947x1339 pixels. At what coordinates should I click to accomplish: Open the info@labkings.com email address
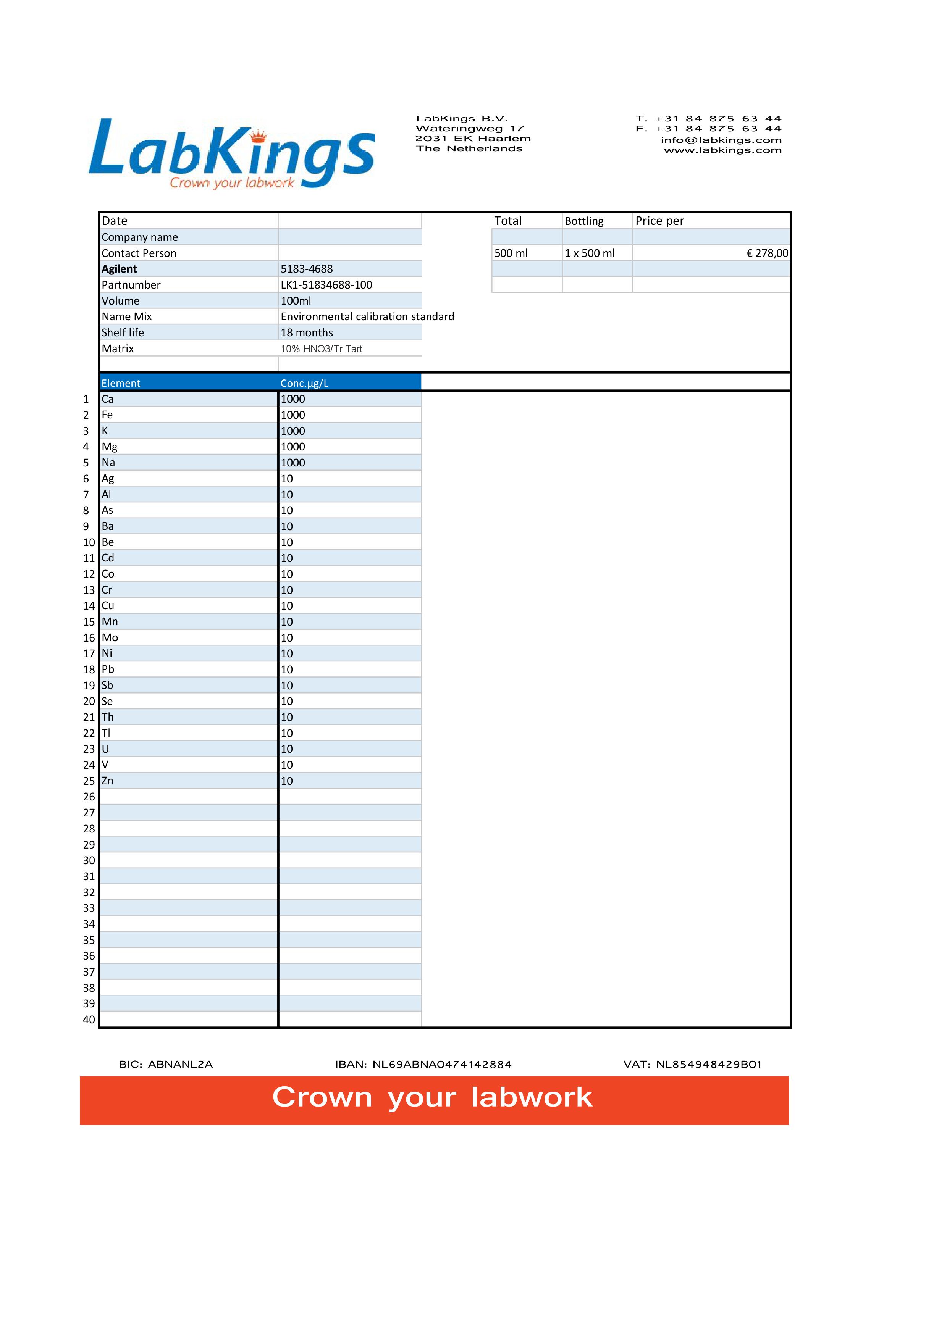click(721, 140)
